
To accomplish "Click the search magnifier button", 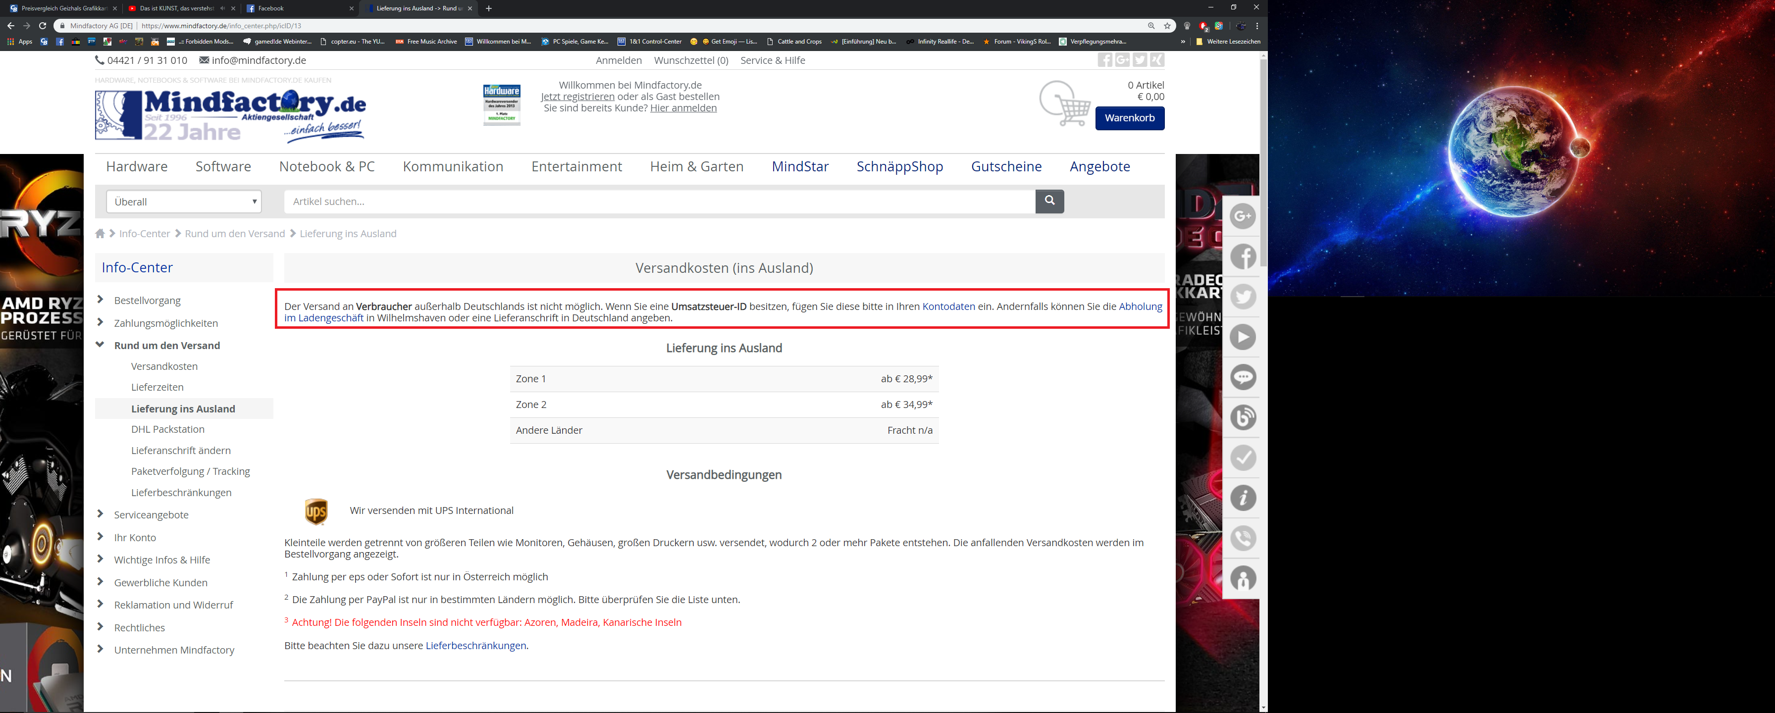I will 1049,201.
